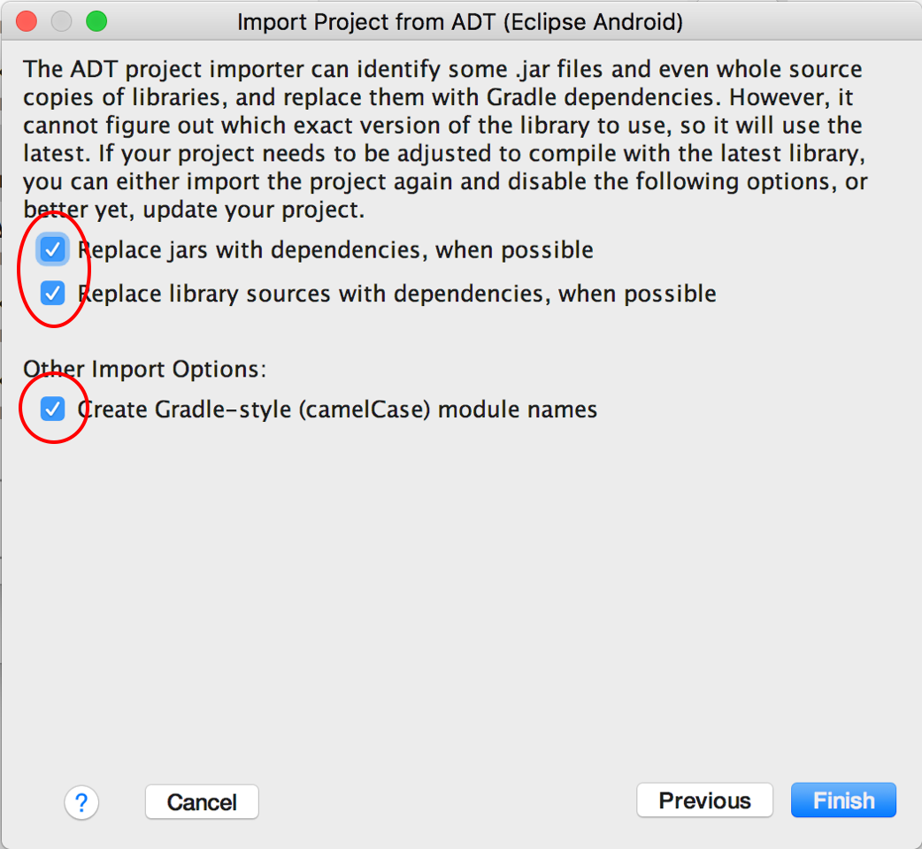Viewport: 922px width, 849px height.
Task: Click the ADT project importer description paragraph
Action: (x=445, y=139)
